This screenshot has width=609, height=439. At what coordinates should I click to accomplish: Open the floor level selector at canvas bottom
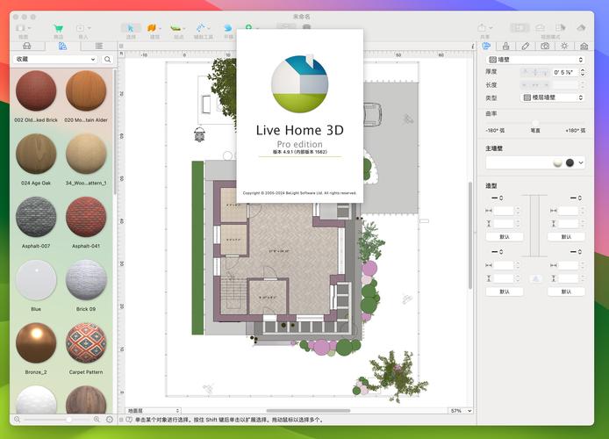[x=153, y=411]
